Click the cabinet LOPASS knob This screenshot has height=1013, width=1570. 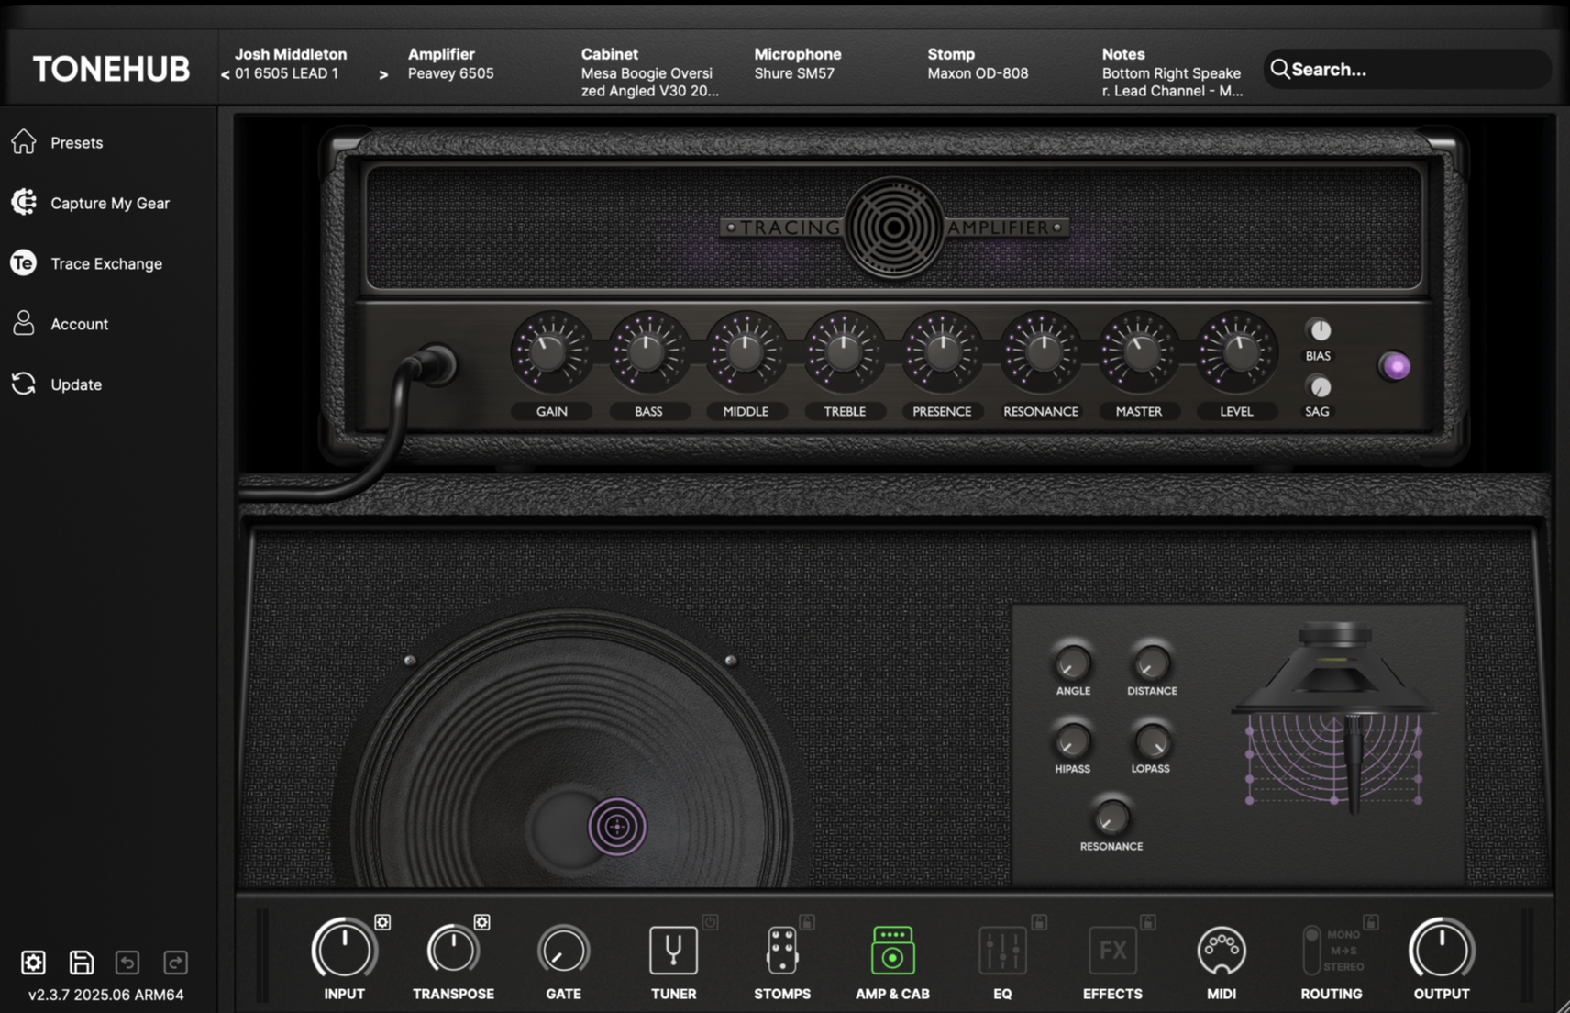point(1151,740)
